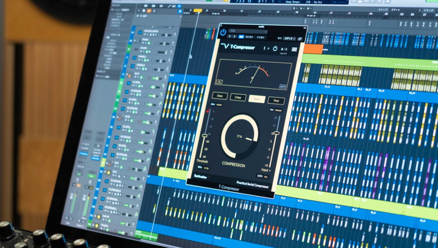The width and height of the screenshot is (438, 248).
Task: Switch the A/B comparison state
Action: pyautogui.click(x=284, y=49)
